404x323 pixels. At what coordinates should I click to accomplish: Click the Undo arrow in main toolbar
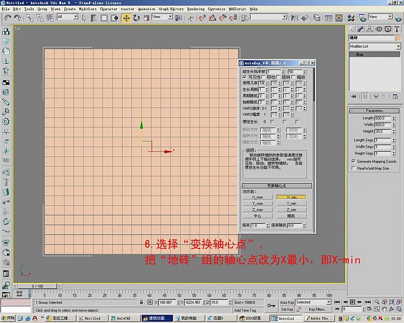8,18
